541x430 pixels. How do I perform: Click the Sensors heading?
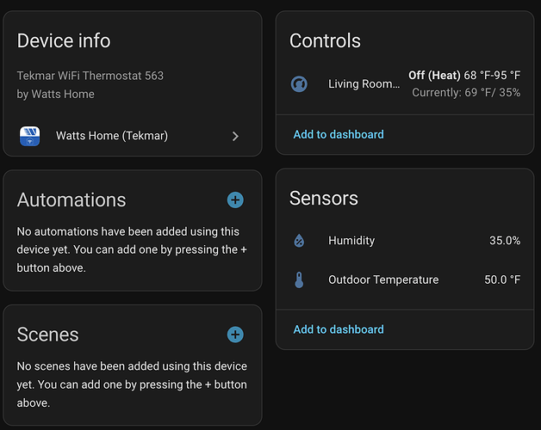tap(324, 198)
